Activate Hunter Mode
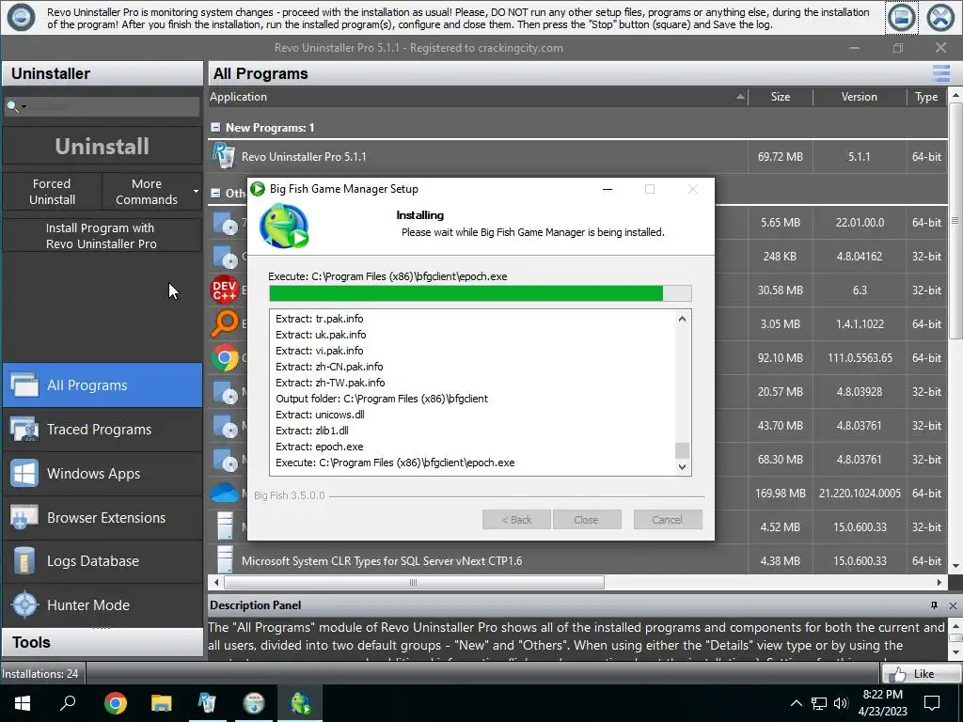This screenshot has height=722, width=963. pyautogui.click(x=102, y=604)
